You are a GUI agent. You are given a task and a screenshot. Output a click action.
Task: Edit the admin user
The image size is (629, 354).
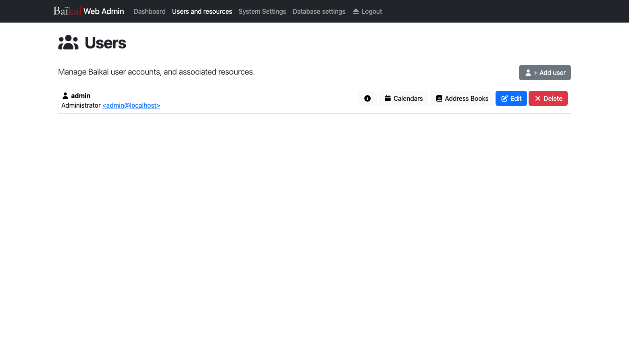tap(511, 98)
